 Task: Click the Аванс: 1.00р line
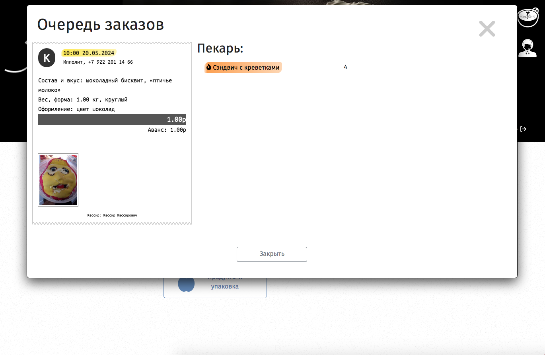click(167, 130)
